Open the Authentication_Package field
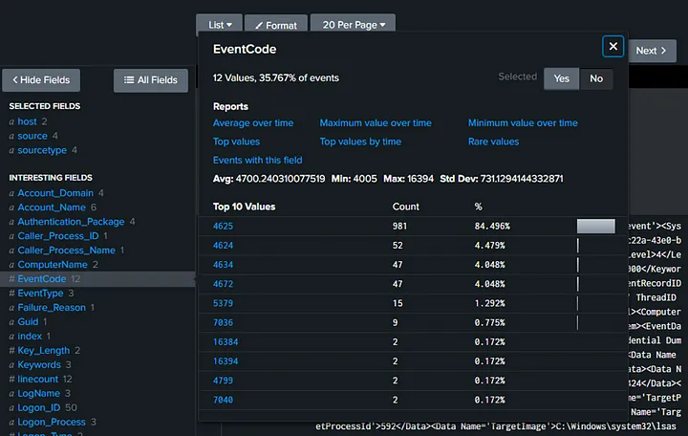The height and width of the screenshot is (436, 688). (71, 222)
